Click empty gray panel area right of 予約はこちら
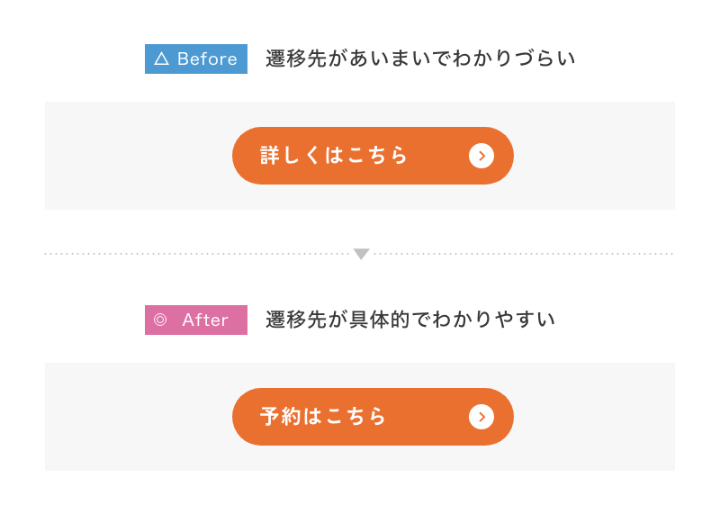 (x=594, y=417)
